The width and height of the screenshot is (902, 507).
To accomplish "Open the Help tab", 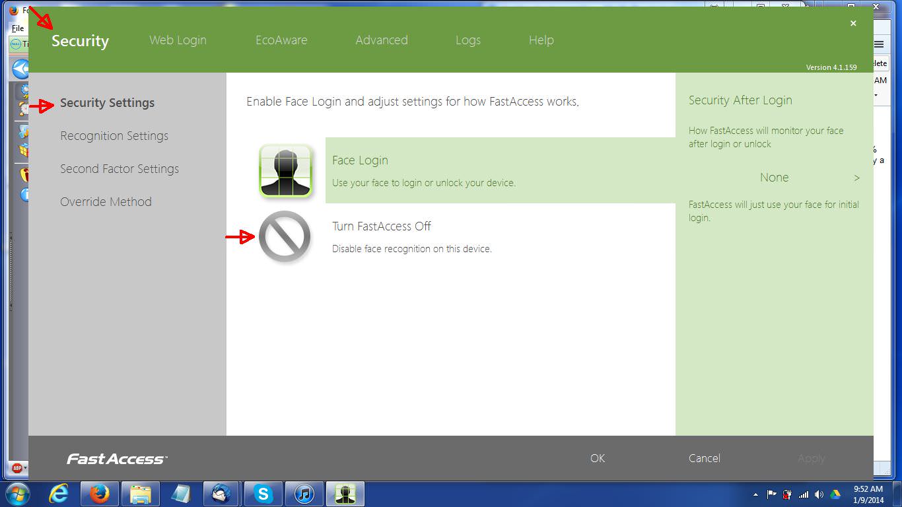I will click(541, 40).
